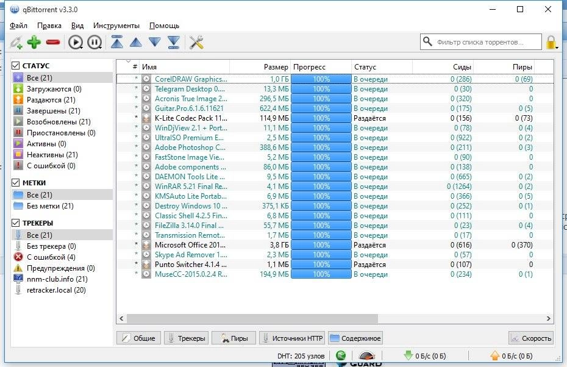Delete selected torrent with red minus icon

click(x=53, y=43)
